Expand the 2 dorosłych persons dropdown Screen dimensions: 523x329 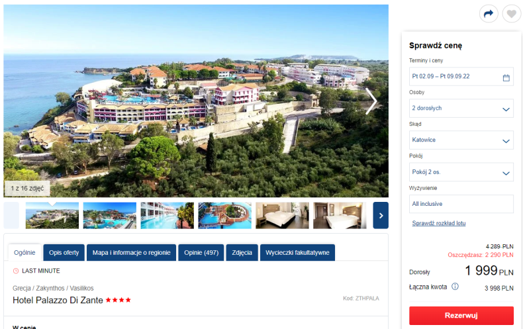click(x=461, y=108)
